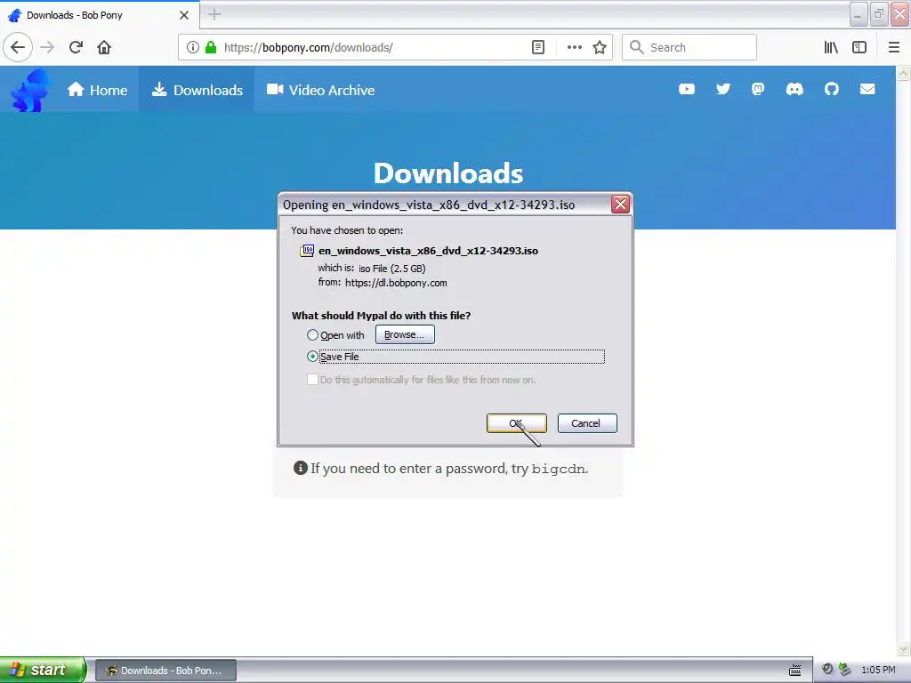Click the page vertical scrollbar
911x683 pixels.
point(903,360)
